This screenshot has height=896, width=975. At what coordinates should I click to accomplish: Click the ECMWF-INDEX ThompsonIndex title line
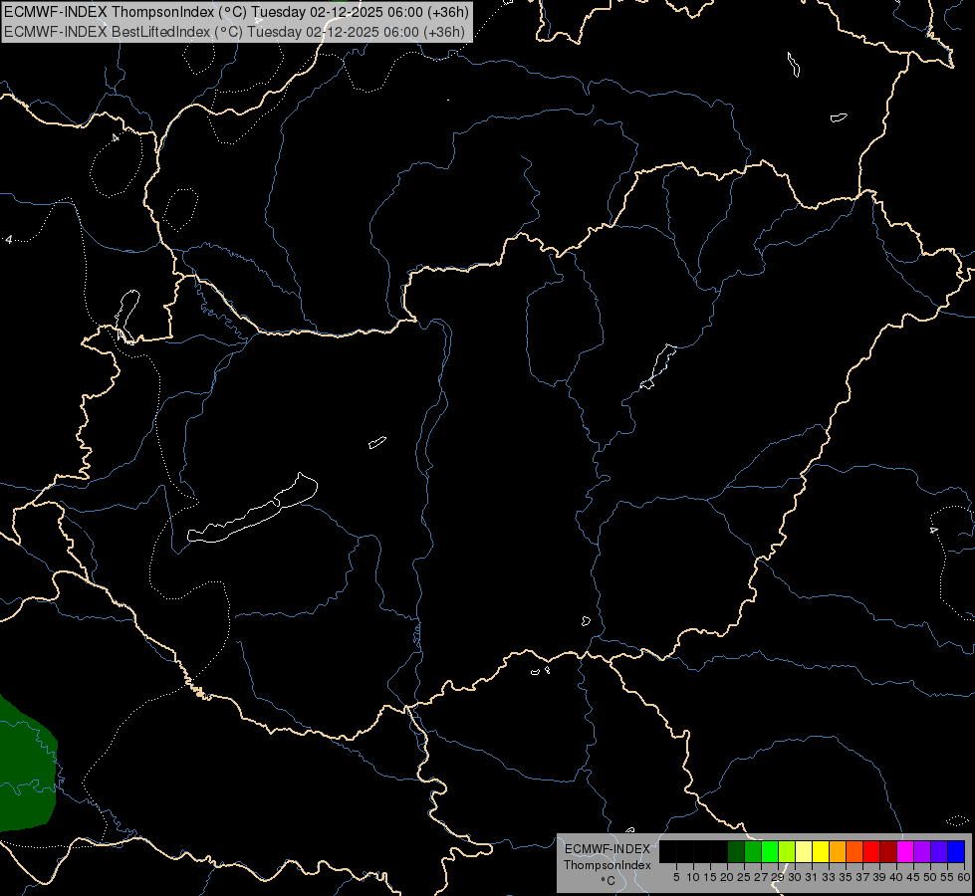(x=236, y=12)
